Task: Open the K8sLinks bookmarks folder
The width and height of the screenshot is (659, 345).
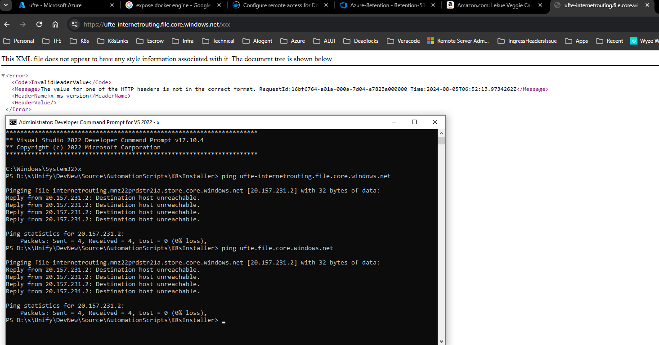Action: [x=113, y=41]
